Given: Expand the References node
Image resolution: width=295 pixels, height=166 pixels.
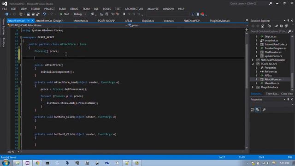Looking at the screenshot, I should (256, 71).
